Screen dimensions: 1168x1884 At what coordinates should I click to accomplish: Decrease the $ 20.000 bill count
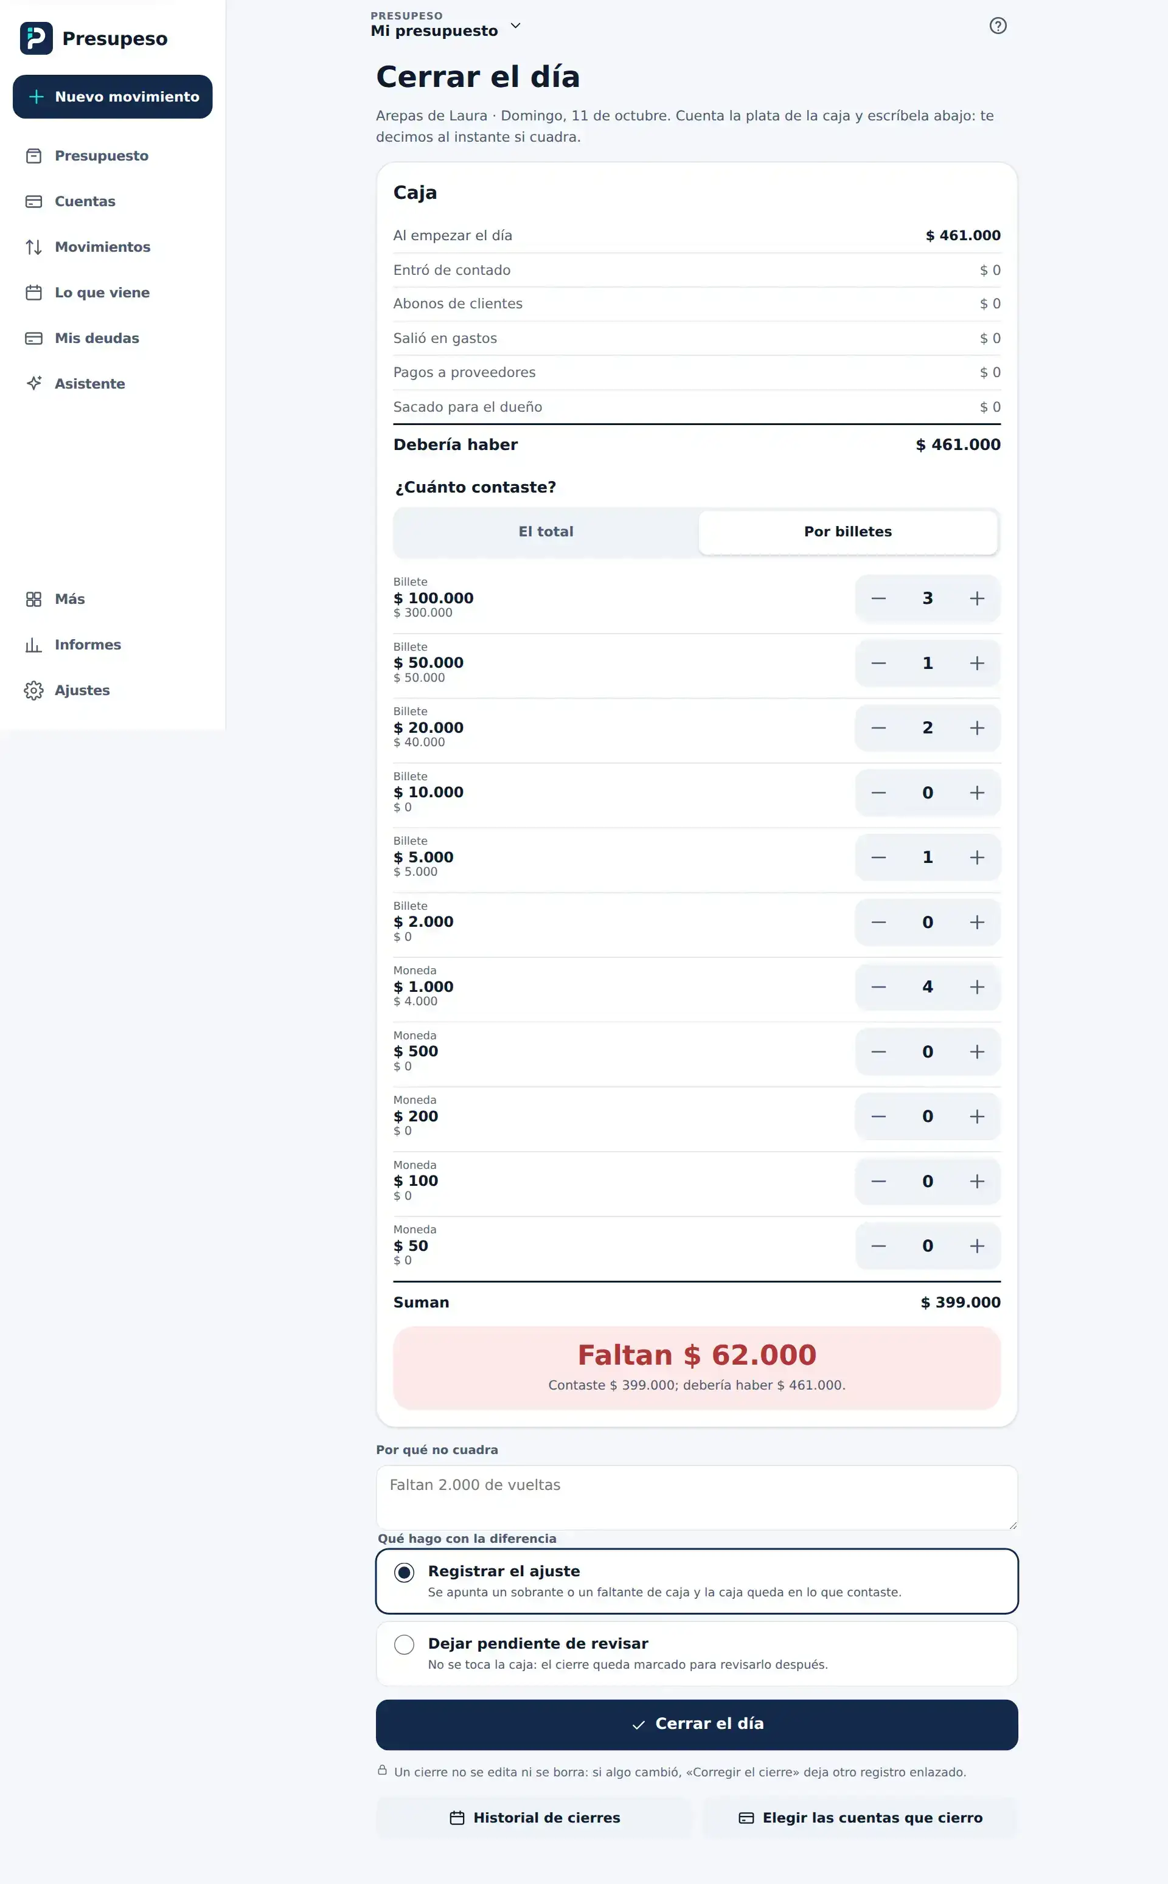[878, 728]
